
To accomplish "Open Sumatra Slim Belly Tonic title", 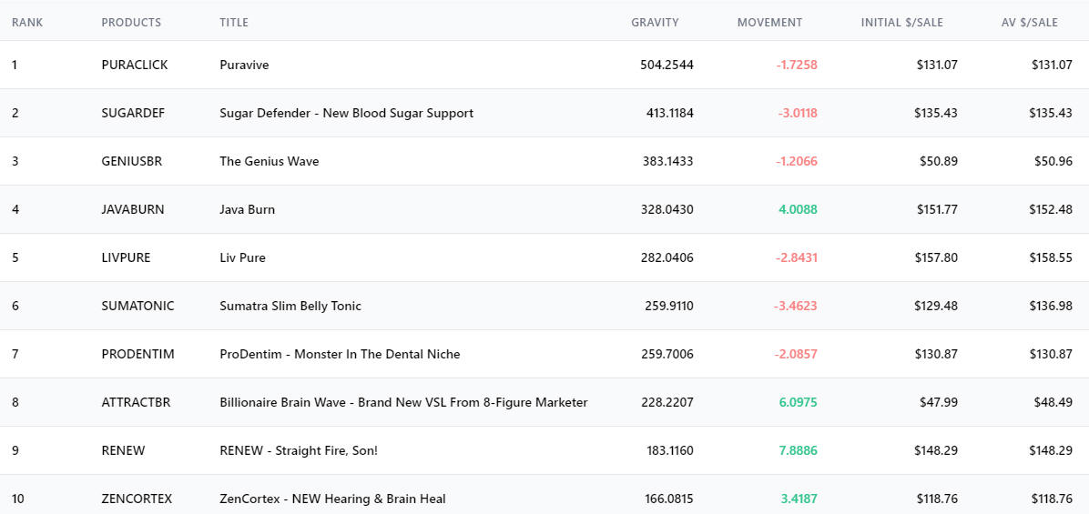I will (x=290, y=306).
